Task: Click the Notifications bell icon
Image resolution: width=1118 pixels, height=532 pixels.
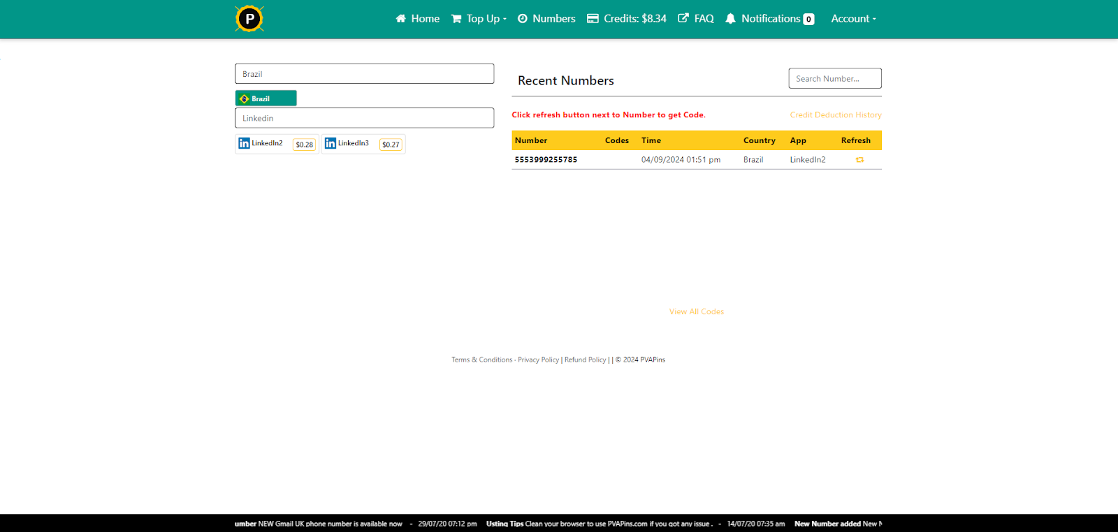Action: click(x=730, y=19)
